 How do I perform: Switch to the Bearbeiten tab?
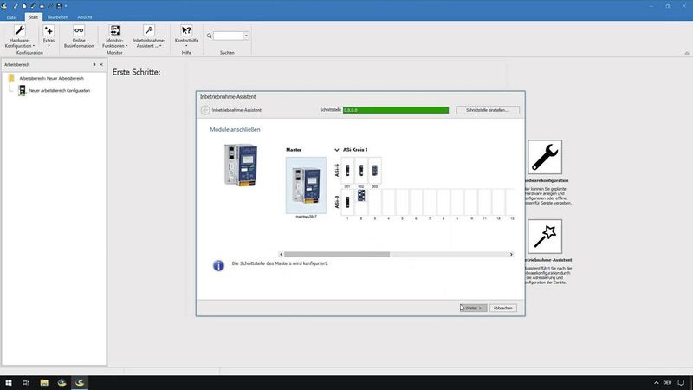(x=57, y=17)
